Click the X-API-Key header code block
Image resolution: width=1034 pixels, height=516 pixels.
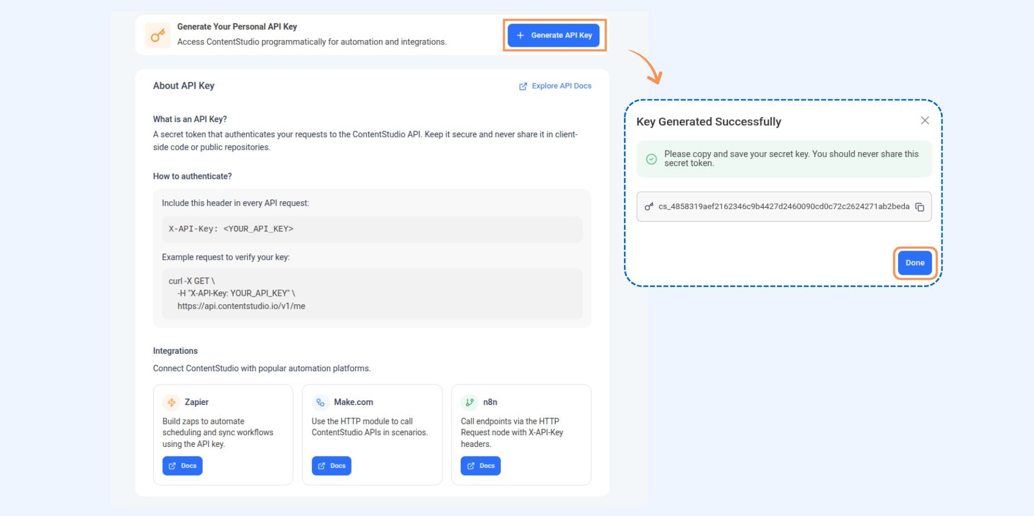[x=372, y=229]
